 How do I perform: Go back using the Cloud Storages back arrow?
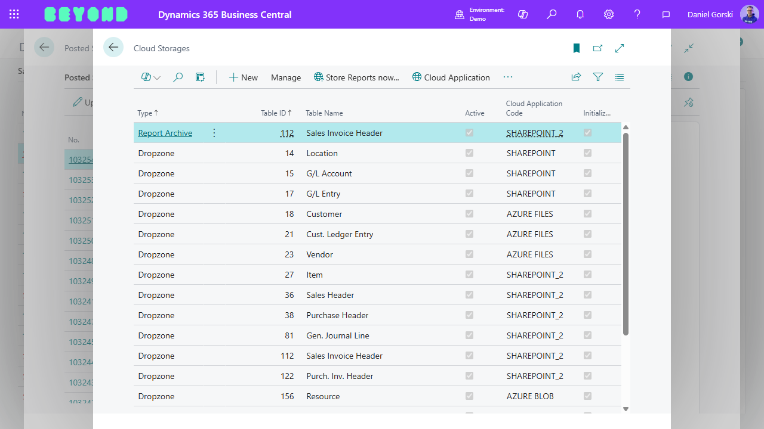[113, 48]
